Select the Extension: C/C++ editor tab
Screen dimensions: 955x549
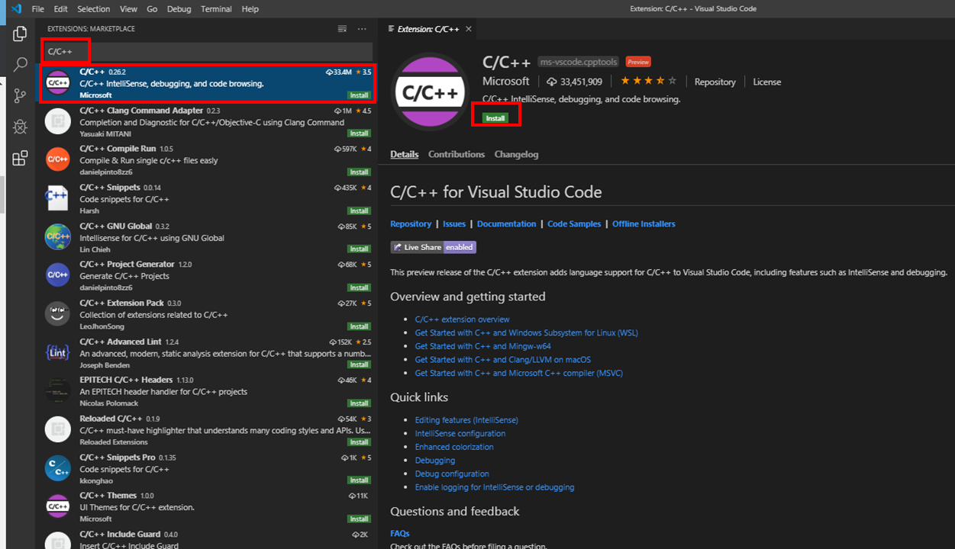[x=428, y=29]
